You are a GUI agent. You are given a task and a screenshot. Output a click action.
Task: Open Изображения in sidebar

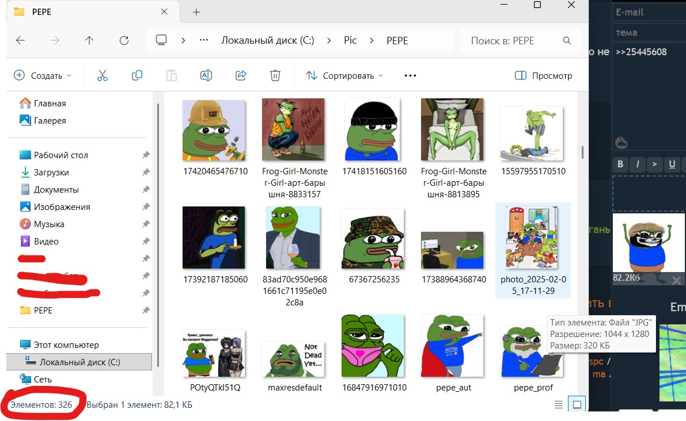click(62, 206)
